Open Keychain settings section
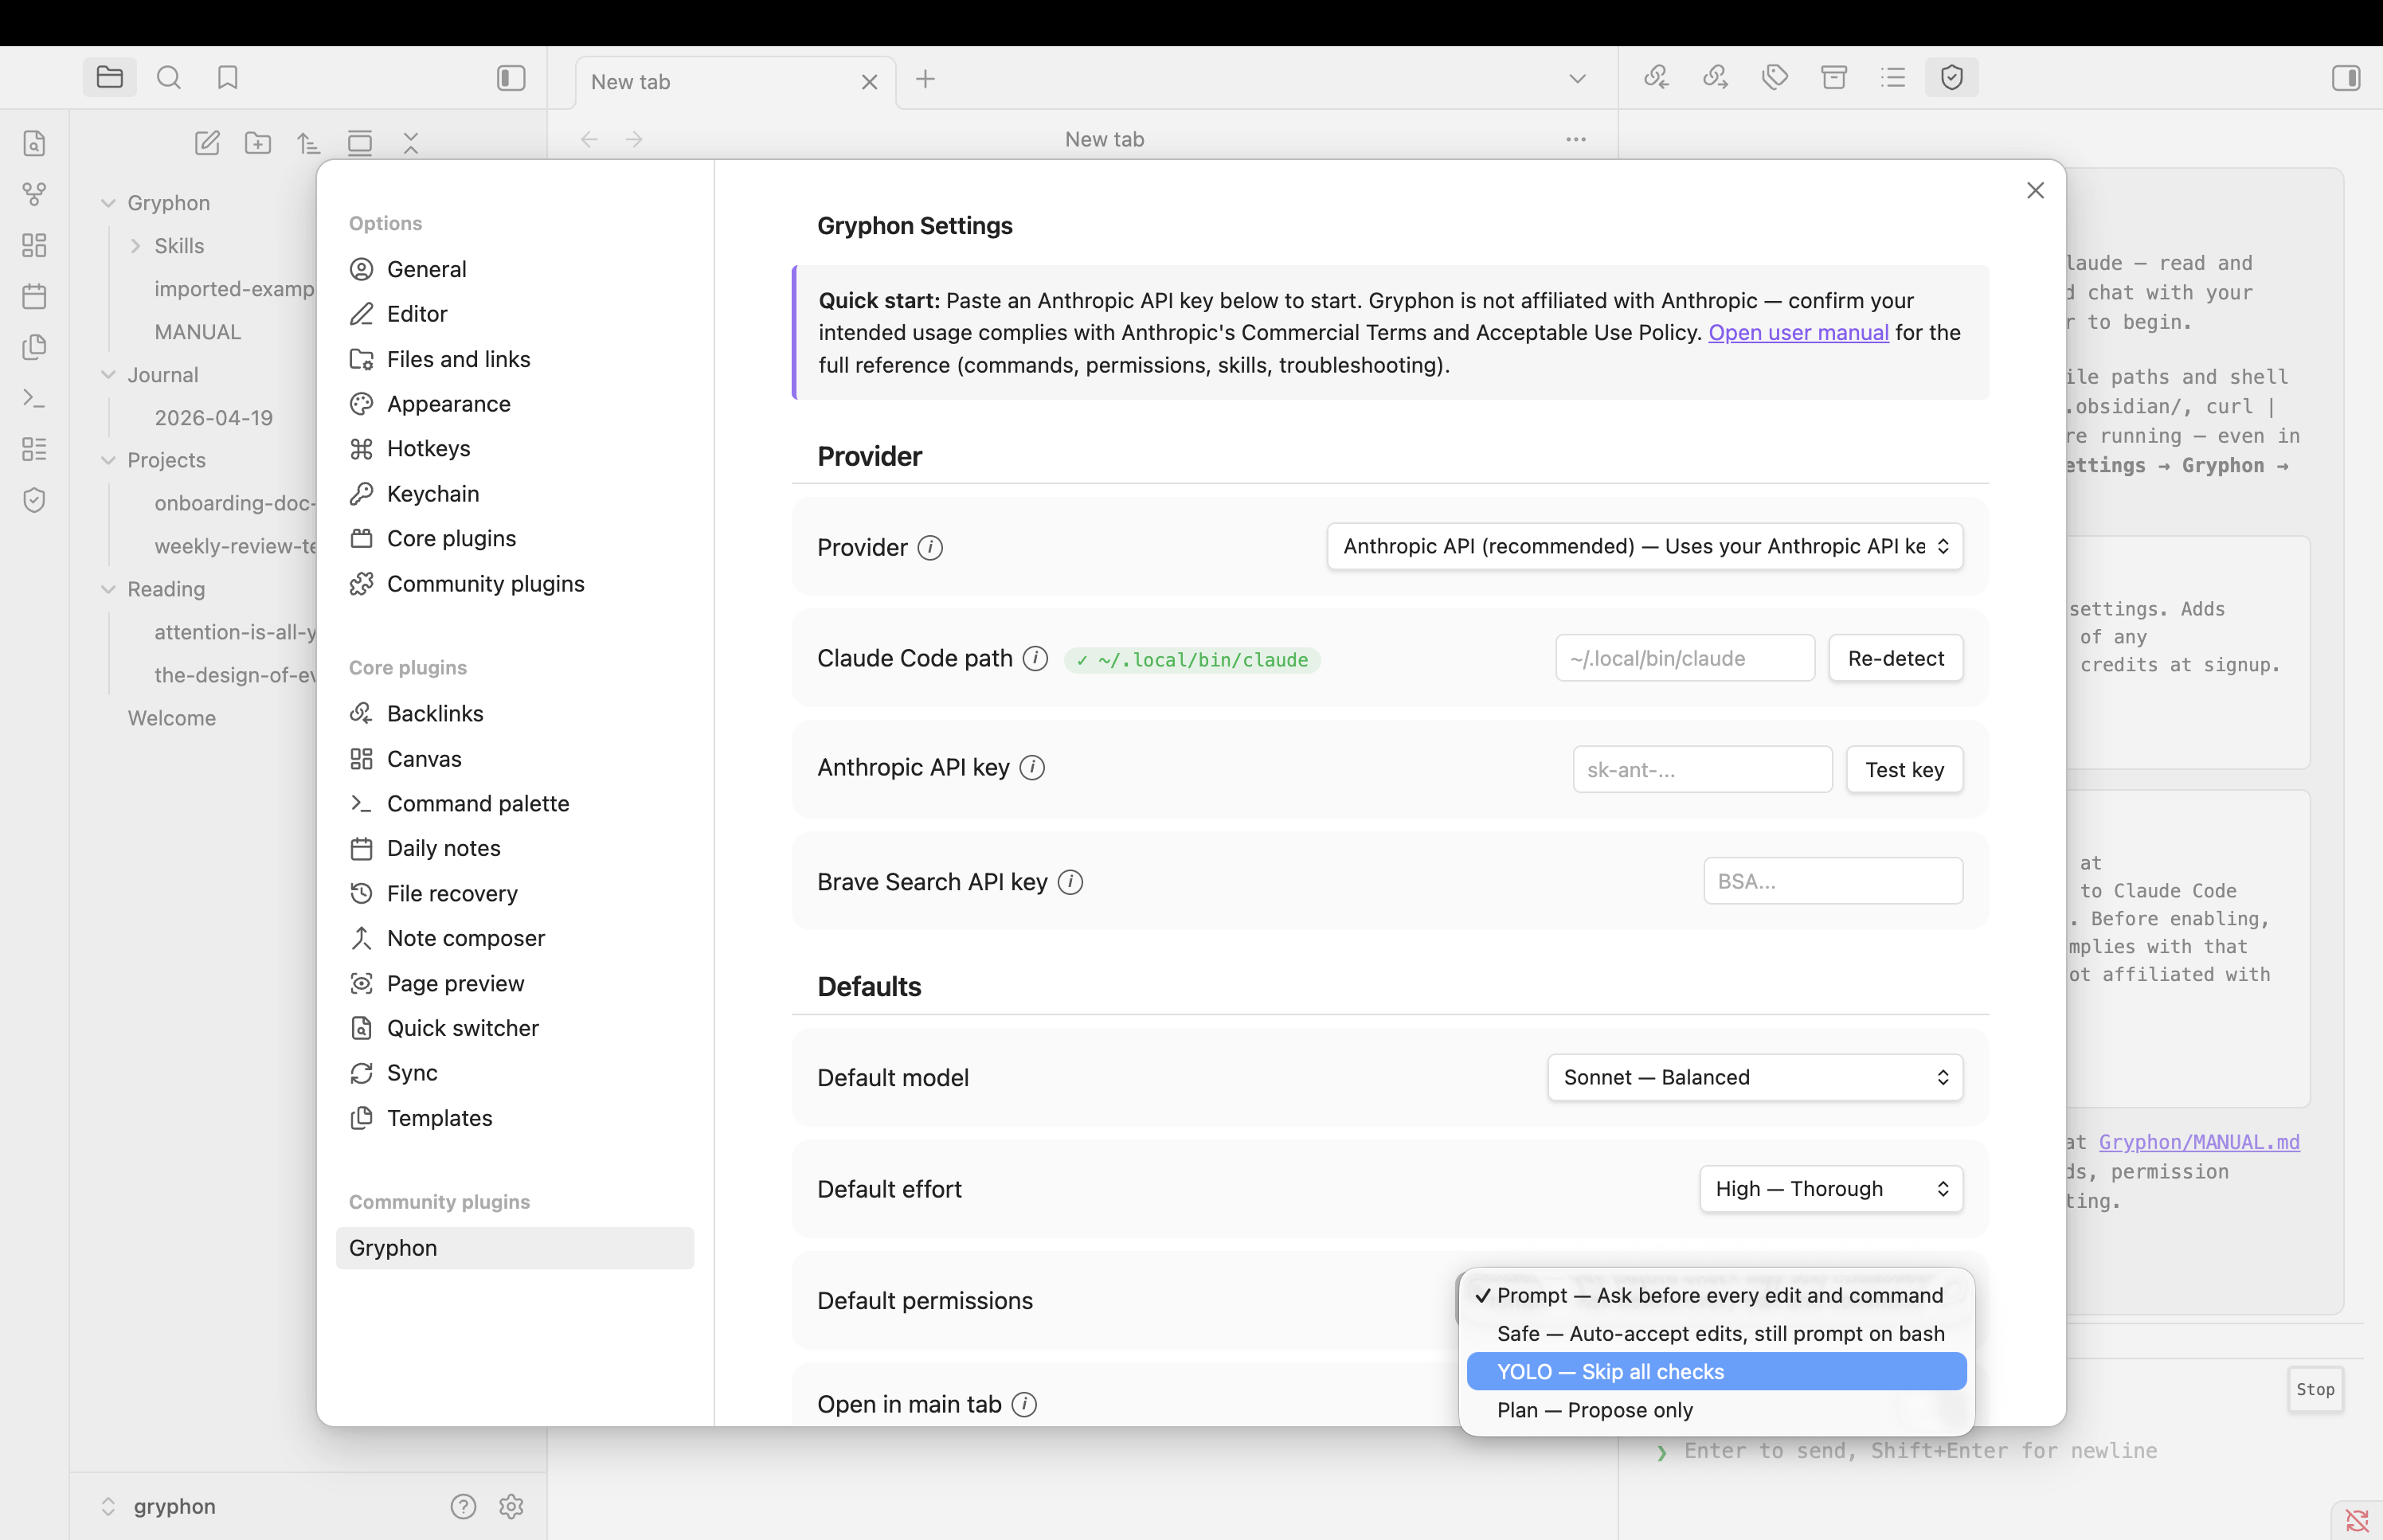This screenshot has width=2383, height=1540. (515, 494)
